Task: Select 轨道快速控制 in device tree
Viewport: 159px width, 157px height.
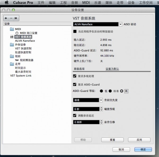Action: click(23, 52)
